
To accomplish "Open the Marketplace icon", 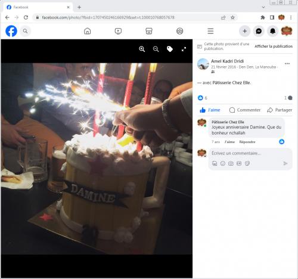I will pos(149,31).
